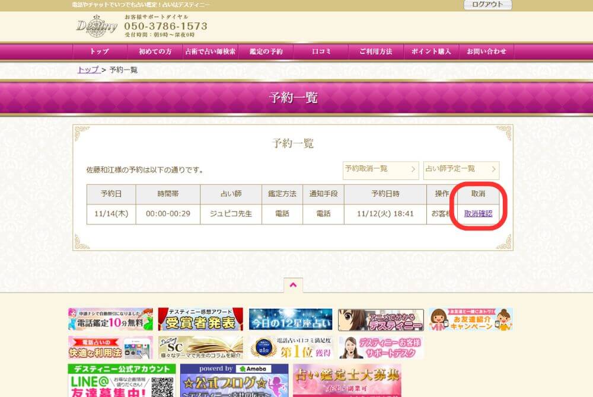Open the 予約取消一覧 button
593x397 pixels.
pyautogui.click(x=381, y=169)
